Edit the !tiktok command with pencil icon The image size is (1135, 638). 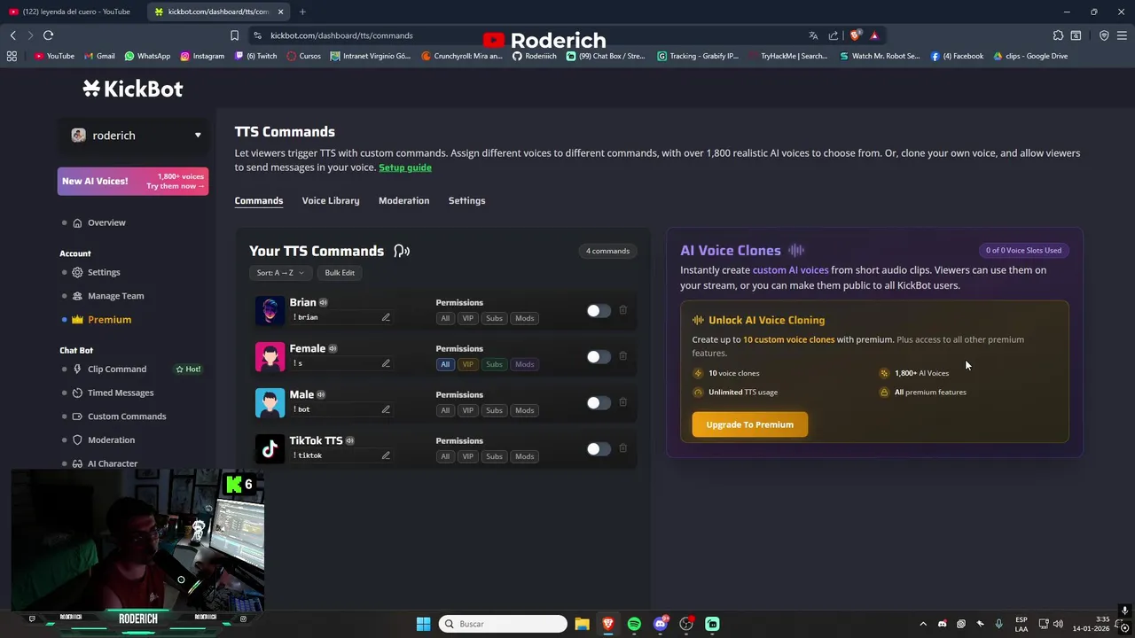(x=386, y=455)
